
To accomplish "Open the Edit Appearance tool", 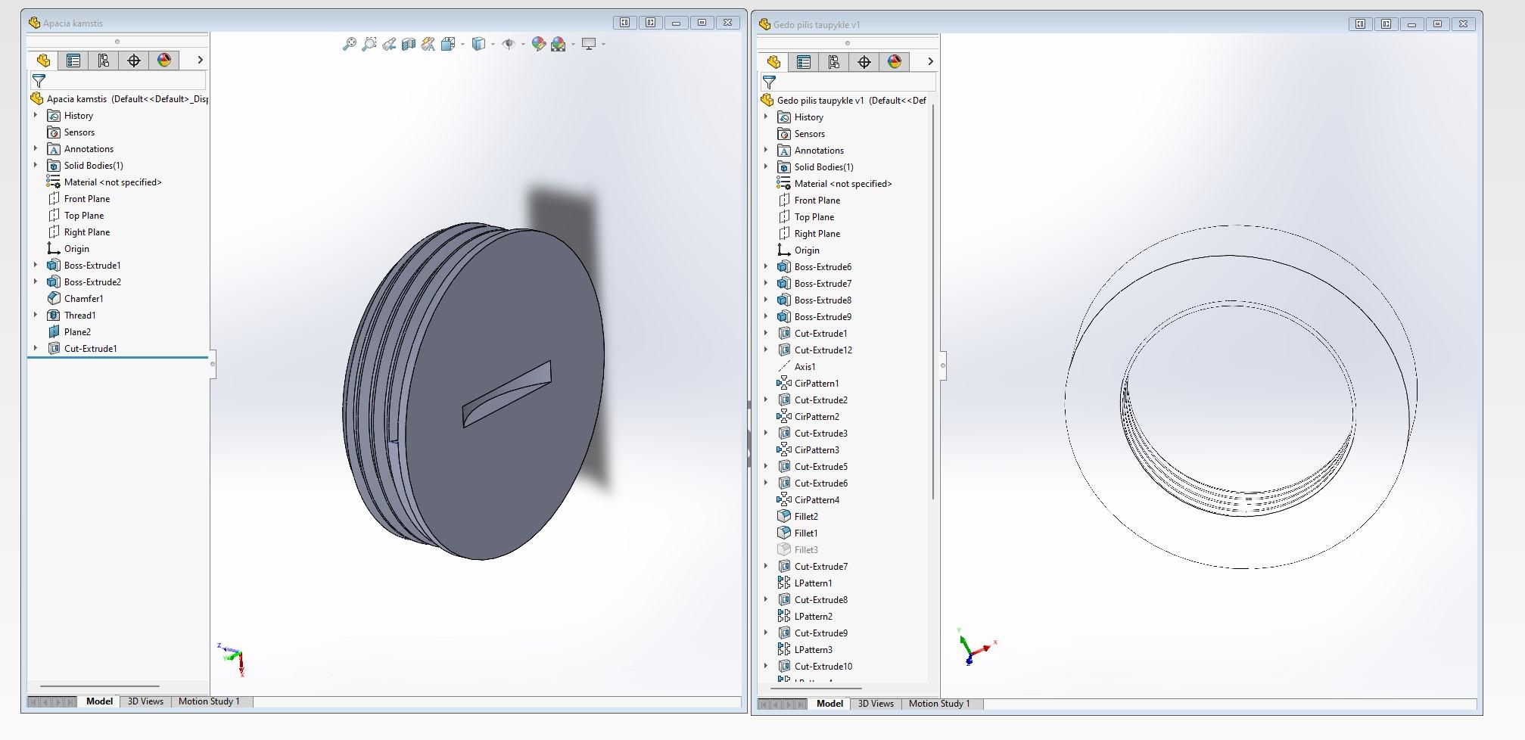I will click(539, 44).
